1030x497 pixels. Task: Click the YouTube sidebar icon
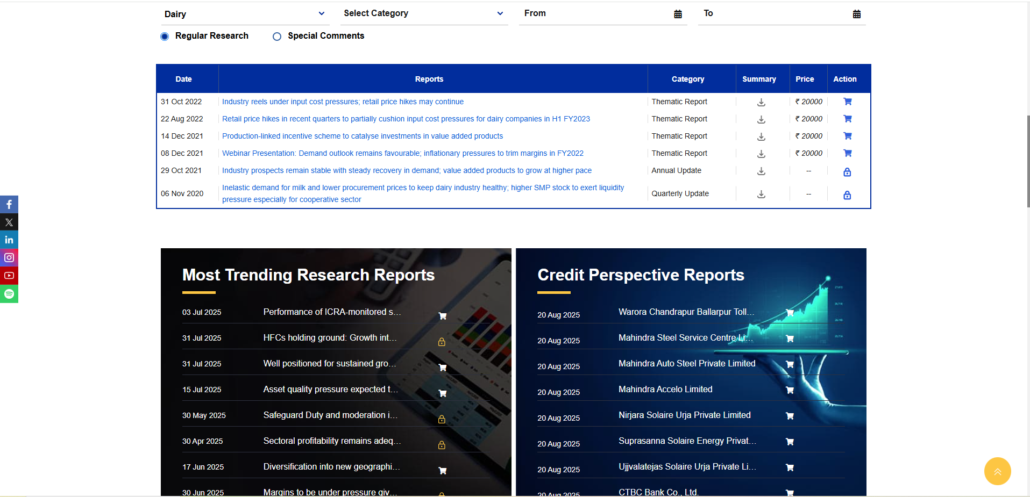9,276
